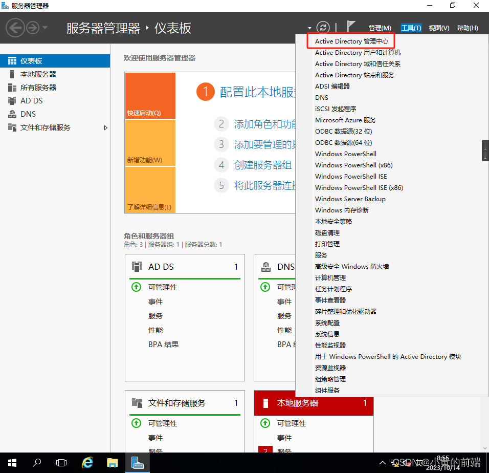
Task: Open Windows Server Backup
Action: click(x=350, y=199)
